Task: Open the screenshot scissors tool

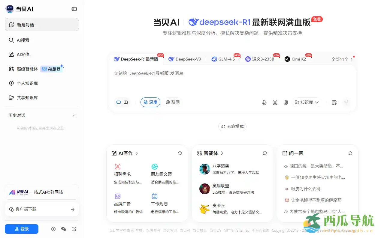Action: (x=275, y=102)
